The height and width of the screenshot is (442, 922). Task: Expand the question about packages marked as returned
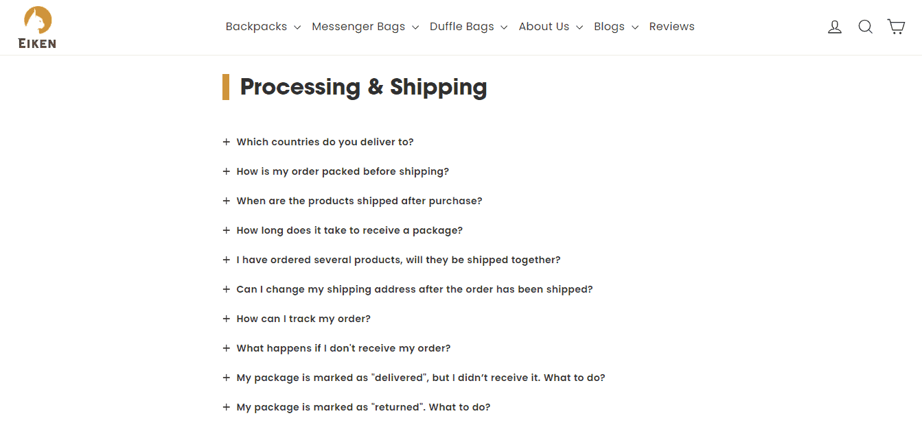[x=363, y=406]
